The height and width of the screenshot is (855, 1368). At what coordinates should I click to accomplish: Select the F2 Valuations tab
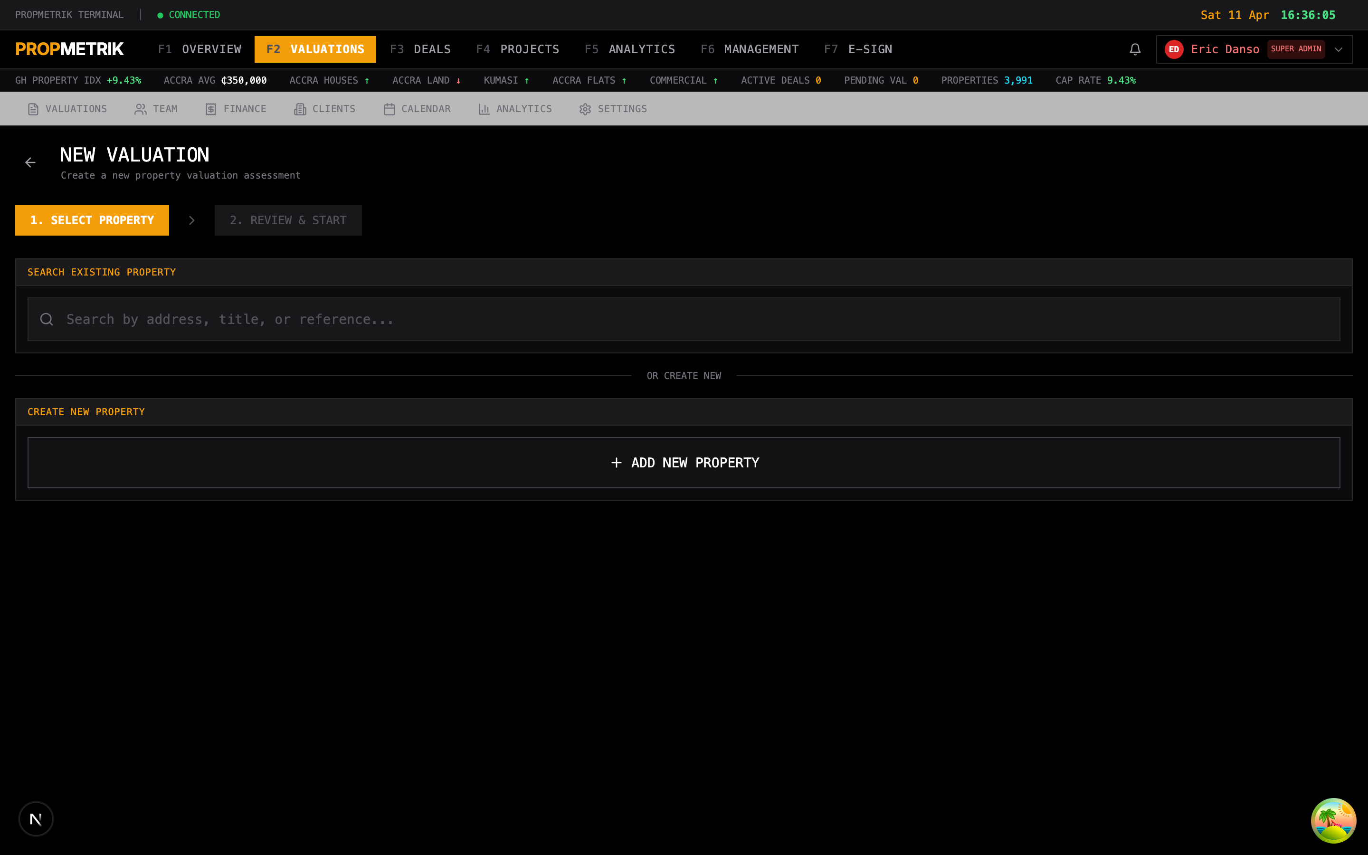coord(315,49)
